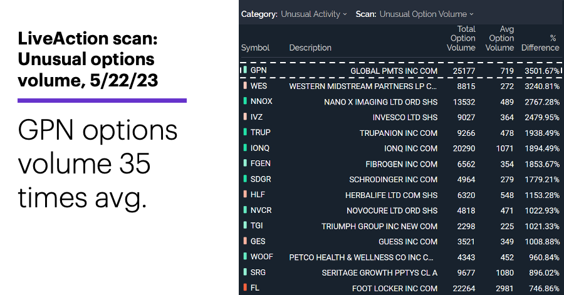Sort by Avg Option Volume header
The image size is (564, 295).
[499, 38]
